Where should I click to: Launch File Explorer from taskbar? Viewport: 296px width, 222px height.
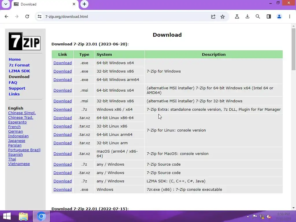[23, 216]
